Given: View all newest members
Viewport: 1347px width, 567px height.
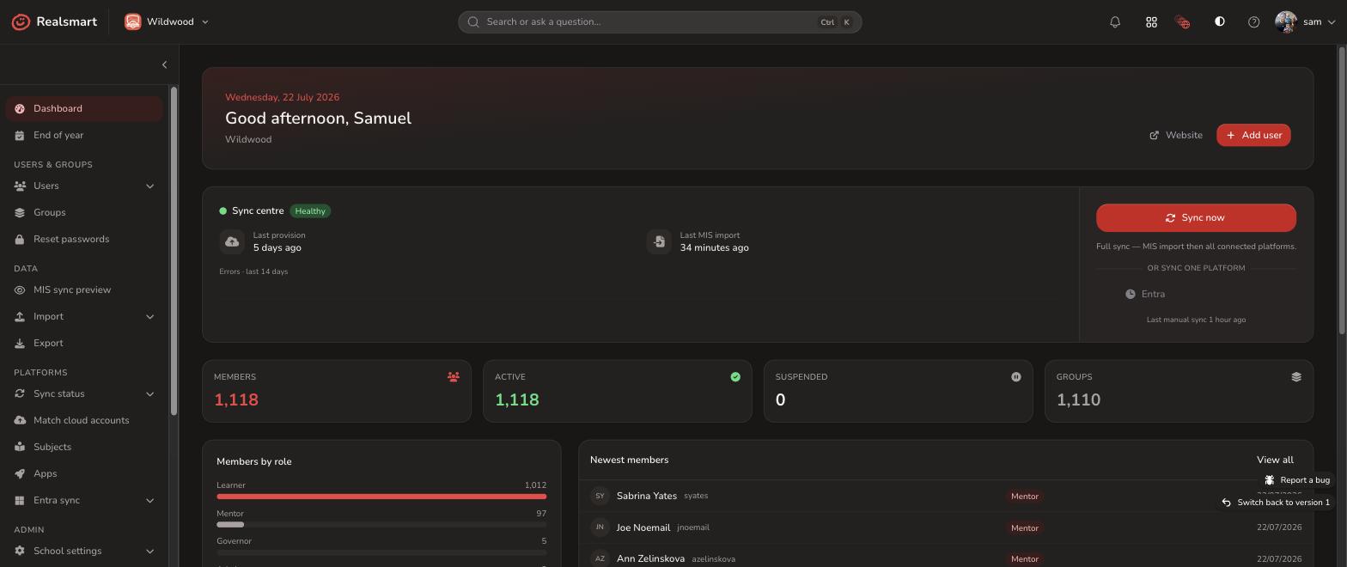Looking at the screenshot, I should pyautogui.click(x=1275, y=460).
